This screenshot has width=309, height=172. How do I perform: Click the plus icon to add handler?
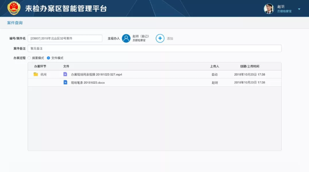pos(160,39)
